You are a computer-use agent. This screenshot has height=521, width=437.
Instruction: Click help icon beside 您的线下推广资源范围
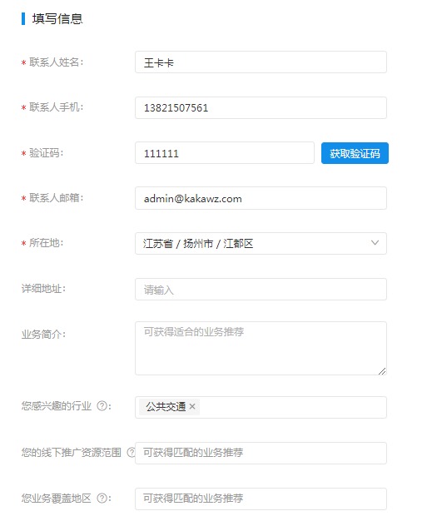pyautogui.click(x=132, y=452)
